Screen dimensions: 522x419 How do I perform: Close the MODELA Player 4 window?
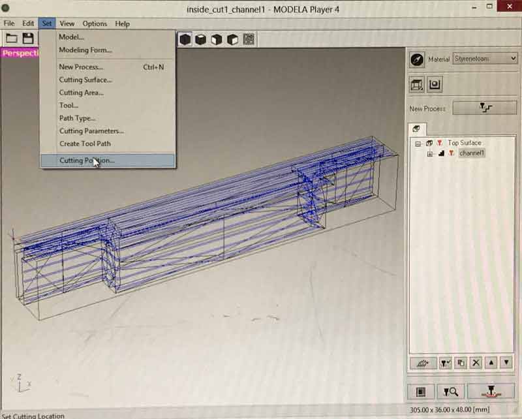[x=510, y=7]
